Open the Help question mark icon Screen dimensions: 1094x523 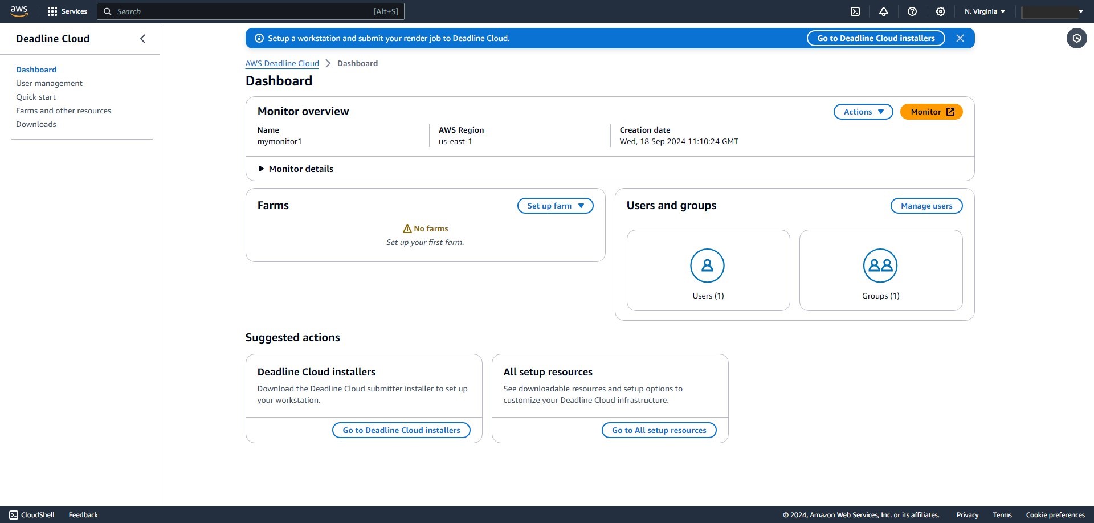tap(912, 11)
